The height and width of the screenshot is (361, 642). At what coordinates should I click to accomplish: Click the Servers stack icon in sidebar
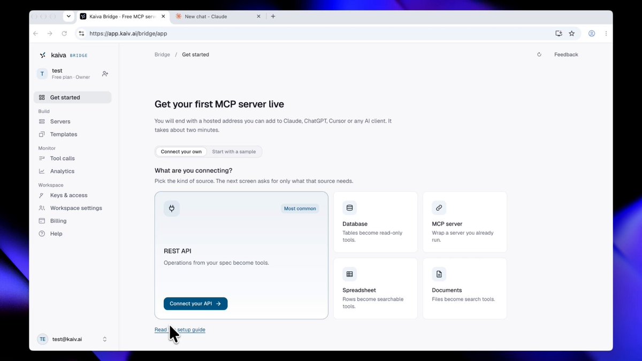42,121
